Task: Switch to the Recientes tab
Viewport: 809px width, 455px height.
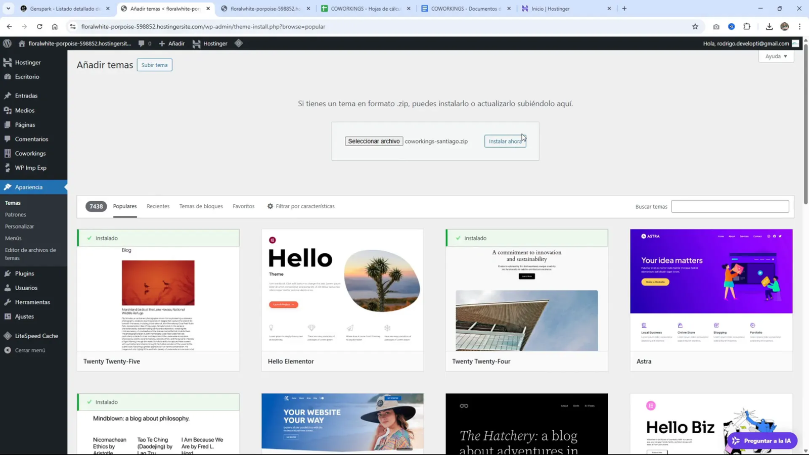Action: tap(158, 206)
